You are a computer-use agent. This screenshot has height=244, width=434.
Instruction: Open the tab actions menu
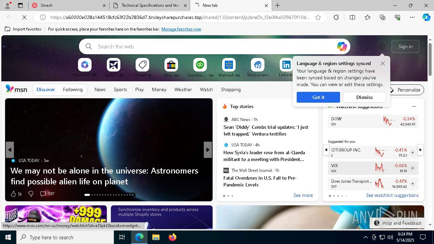tap(20, 5)
